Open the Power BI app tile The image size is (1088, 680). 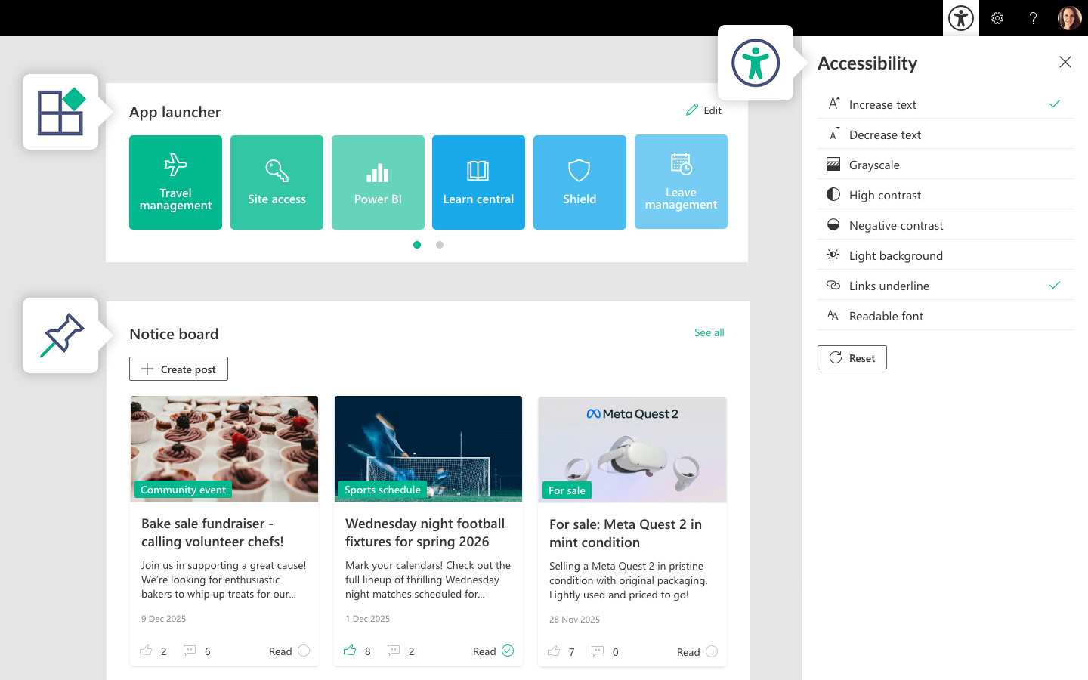coord(378,182)
